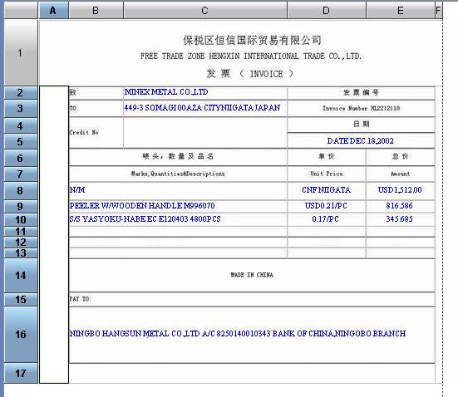The width and height of the screenshot is (458, 397).
Task: Select cell with MINEX METAL CO.,LTD
Action: click(205, 92)
